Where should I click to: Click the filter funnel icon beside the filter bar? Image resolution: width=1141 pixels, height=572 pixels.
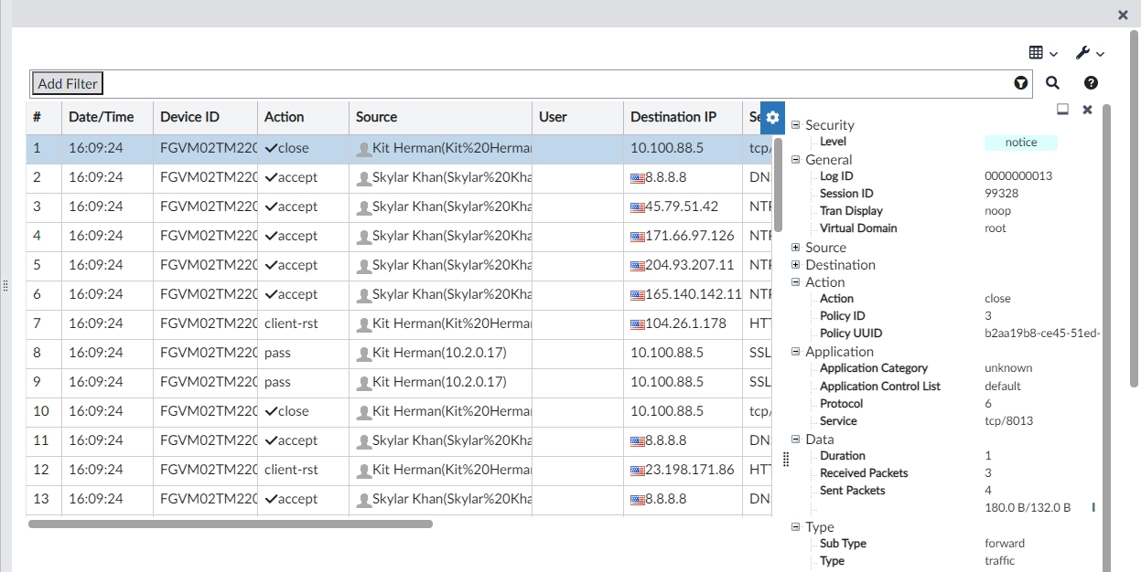pyautogui.click(x=1020, y=83)
